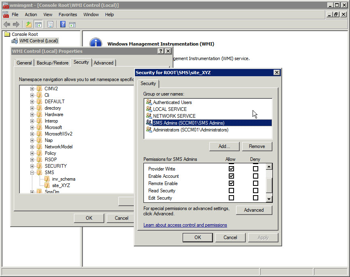Click the SECURITY namespace folder icon

[x=40, y=166]
